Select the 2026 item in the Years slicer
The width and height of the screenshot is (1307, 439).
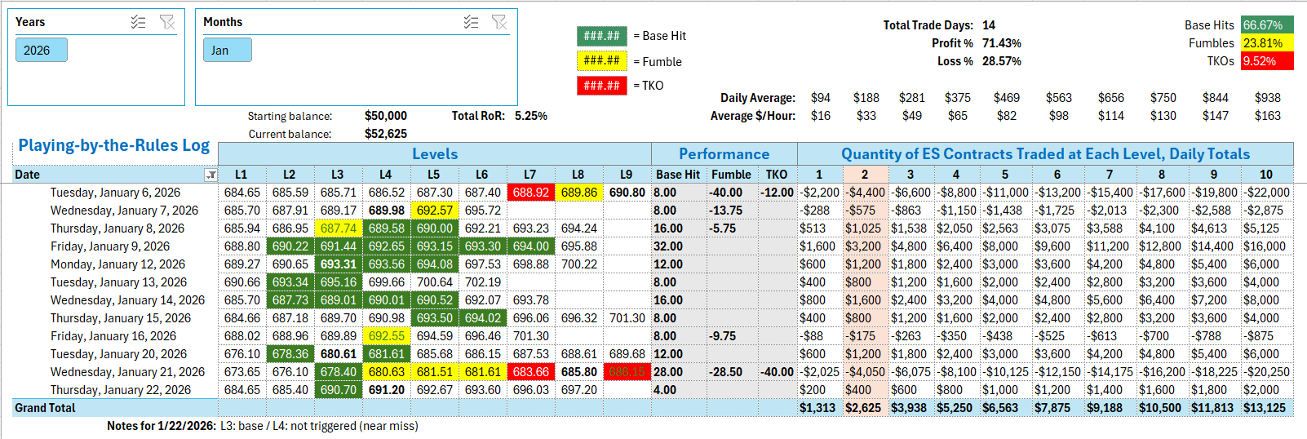pos(41,51)
